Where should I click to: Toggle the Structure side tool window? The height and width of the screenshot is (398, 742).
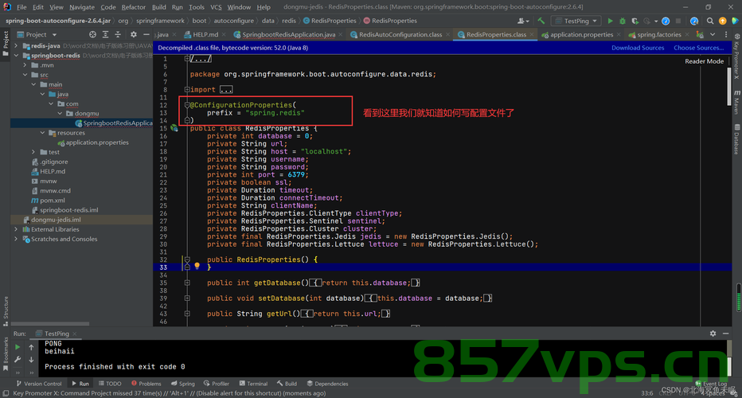(6, 310)
